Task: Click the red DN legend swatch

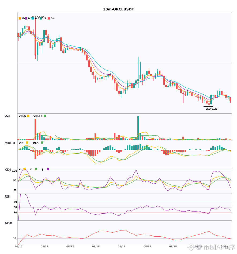Action: click(49, 18)
